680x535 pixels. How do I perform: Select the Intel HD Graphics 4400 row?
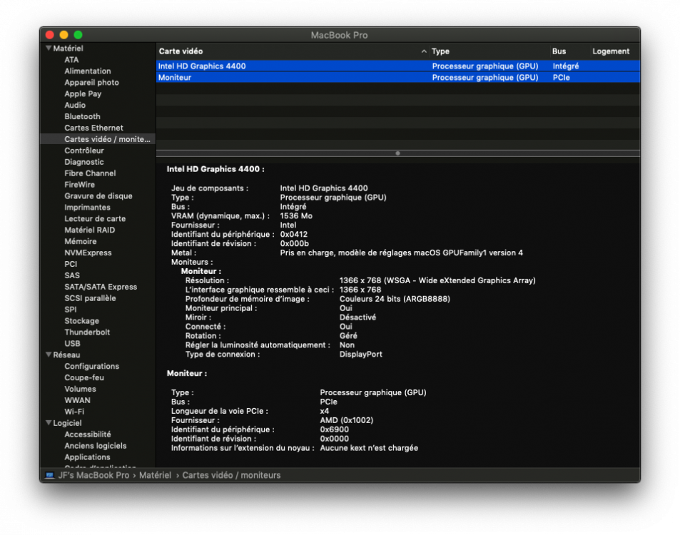[397, 66]
